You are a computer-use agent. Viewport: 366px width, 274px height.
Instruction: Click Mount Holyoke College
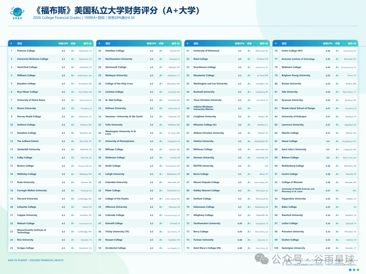point(206,182)
